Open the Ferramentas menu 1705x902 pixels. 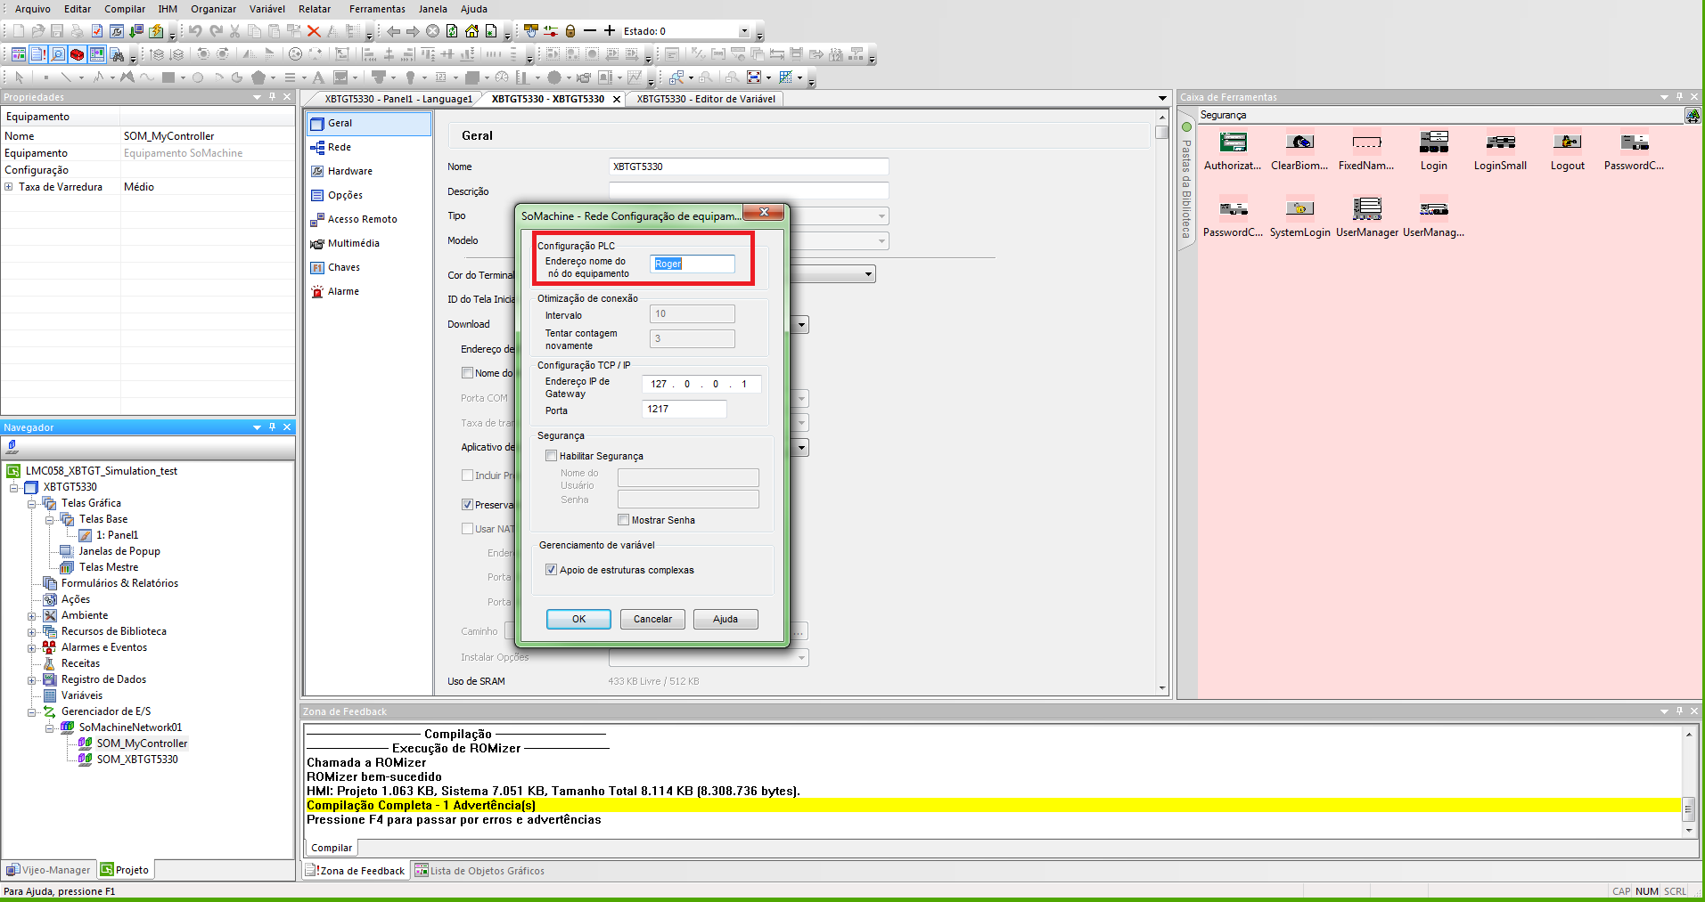click(377, 9)
